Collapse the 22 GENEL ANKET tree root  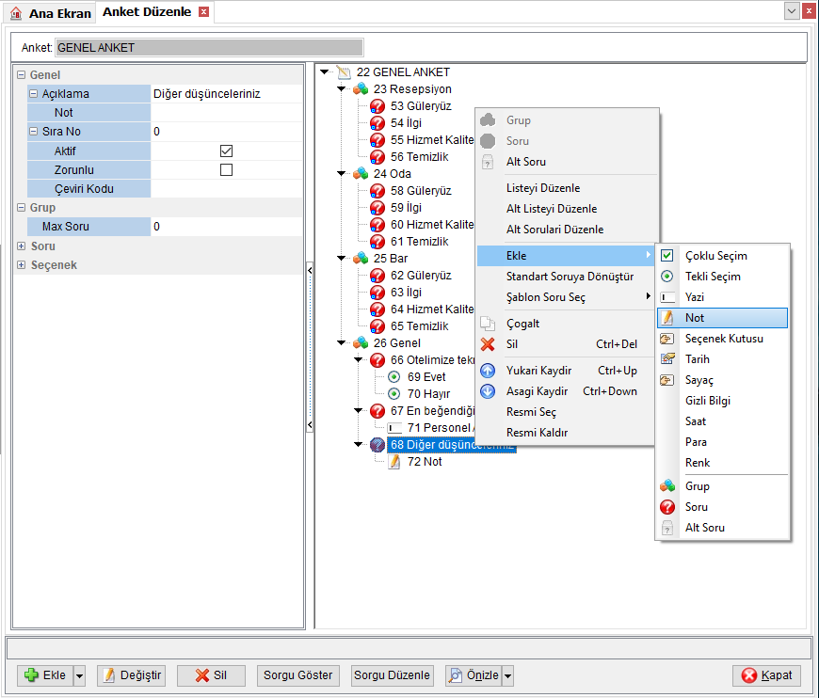(325, 72)
